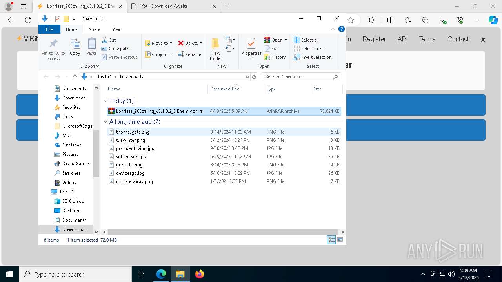
Task: Click the Edit command in Open group
Action: [x=272, y=49]
